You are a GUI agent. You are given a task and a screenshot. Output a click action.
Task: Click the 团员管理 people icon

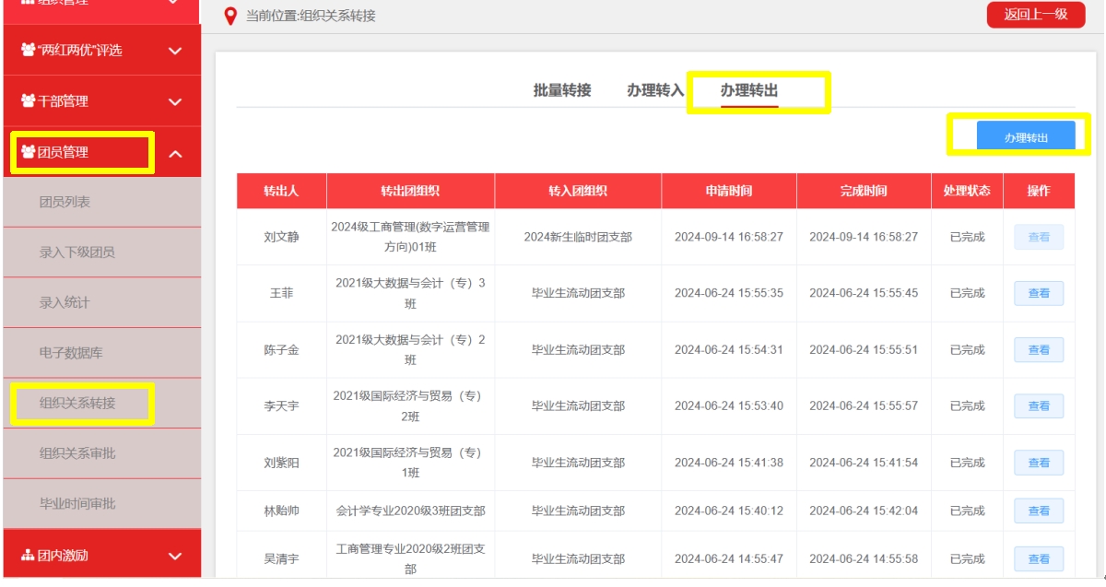tap(28, 152)
